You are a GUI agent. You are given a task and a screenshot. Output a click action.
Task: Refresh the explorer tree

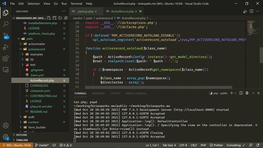tap(60, 18)
